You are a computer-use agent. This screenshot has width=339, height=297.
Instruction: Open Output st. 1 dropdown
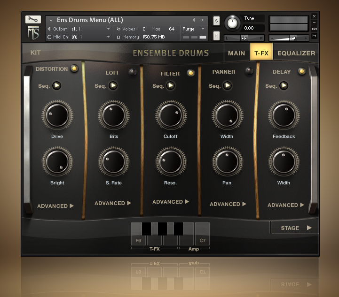[108, 29]
